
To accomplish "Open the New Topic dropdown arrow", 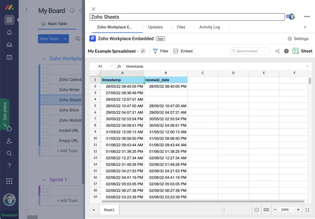I will coord(65,39).
